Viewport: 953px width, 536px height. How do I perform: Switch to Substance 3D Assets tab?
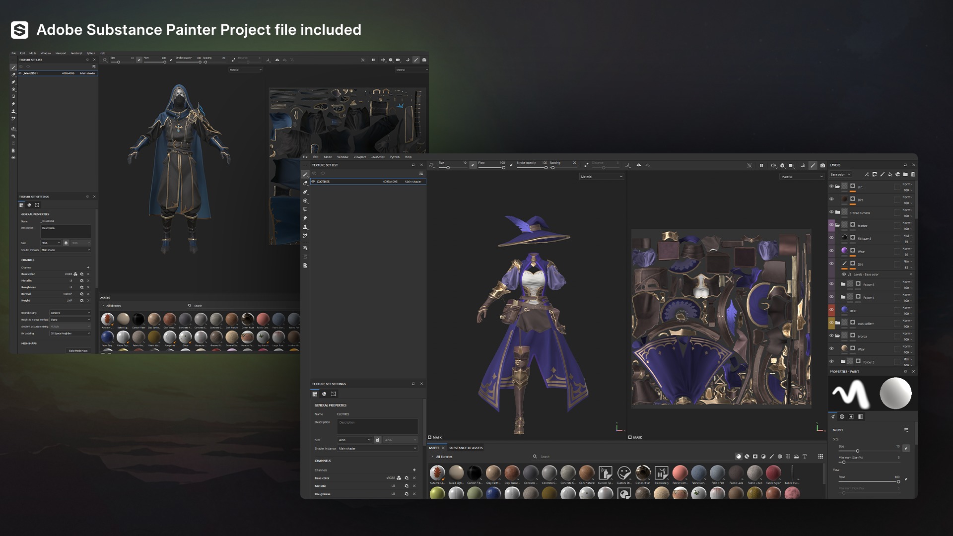coord(466,448)
